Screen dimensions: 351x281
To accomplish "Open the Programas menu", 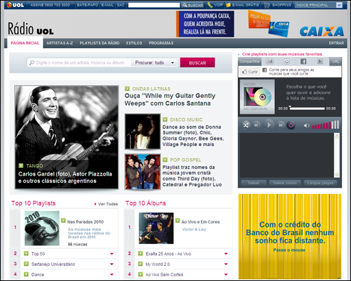I will click(161, 43).
